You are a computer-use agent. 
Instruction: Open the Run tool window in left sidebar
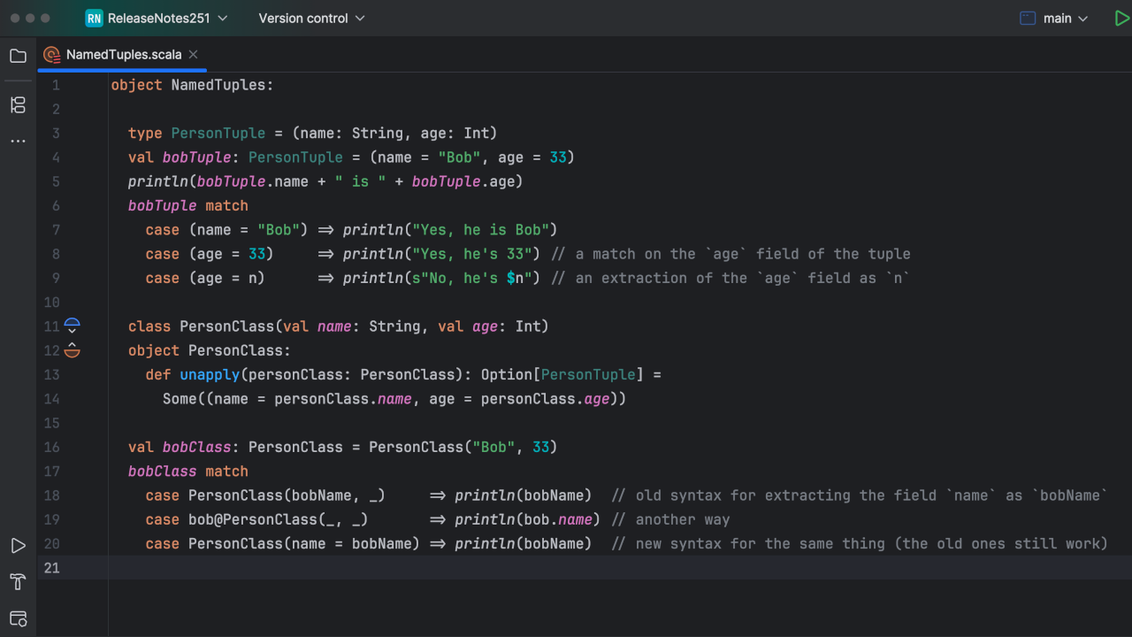[18, 546]
